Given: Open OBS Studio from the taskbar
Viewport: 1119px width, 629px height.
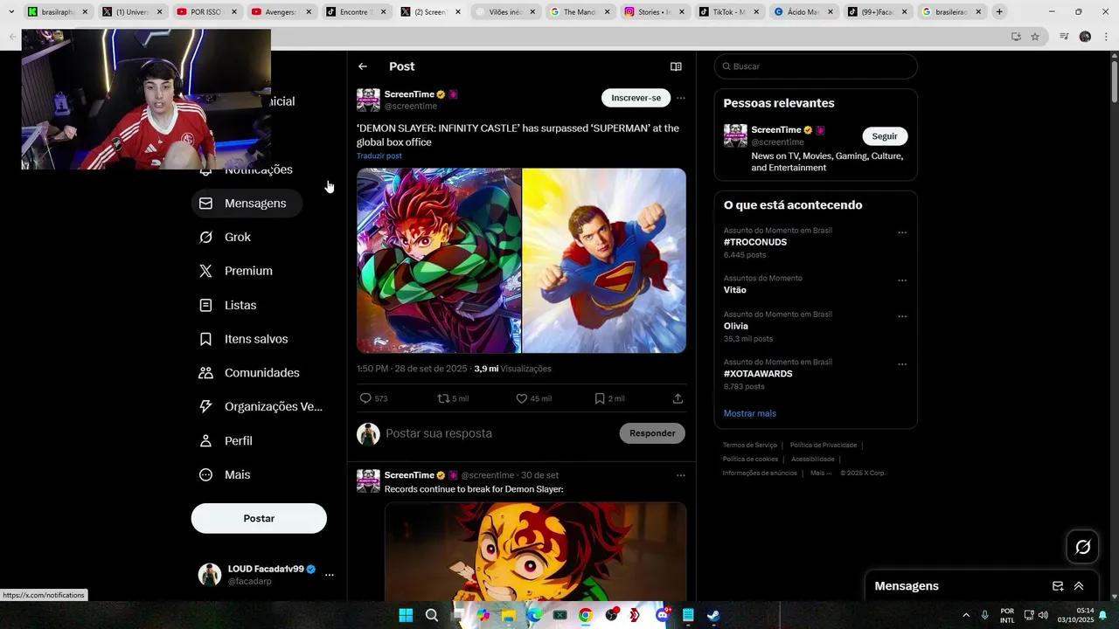Looking at the screenshot, I should [x=611, y=615].
